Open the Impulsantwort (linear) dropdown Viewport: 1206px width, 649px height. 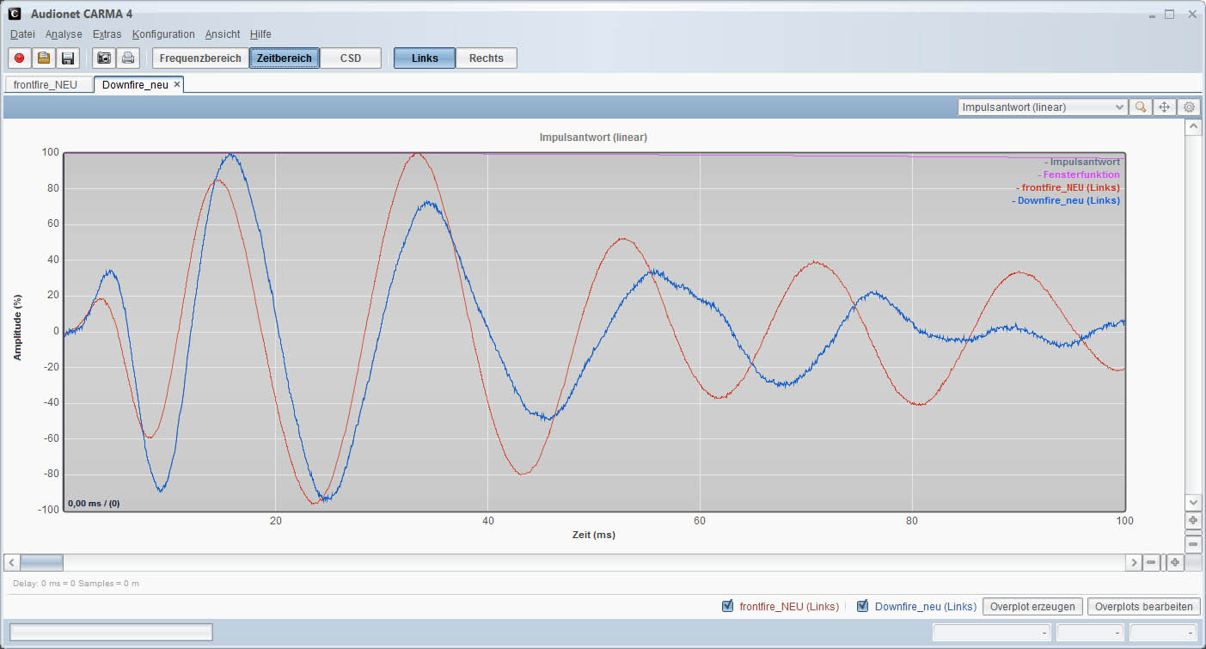point(1042,107)
